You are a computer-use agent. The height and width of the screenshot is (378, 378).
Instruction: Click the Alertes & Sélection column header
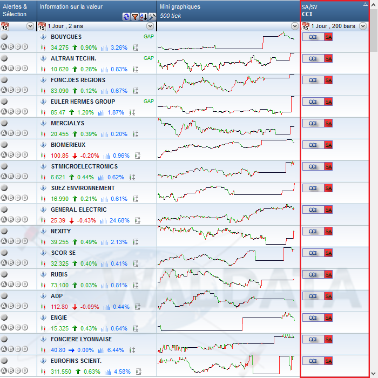pyautogui.click(x=18, y=11)
